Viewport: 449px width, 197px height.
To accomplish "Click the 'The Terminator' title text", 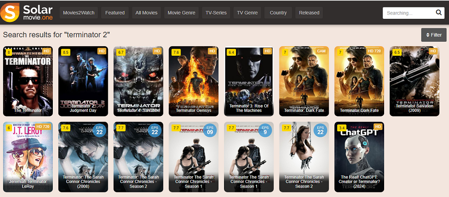I will coord(28,110).
